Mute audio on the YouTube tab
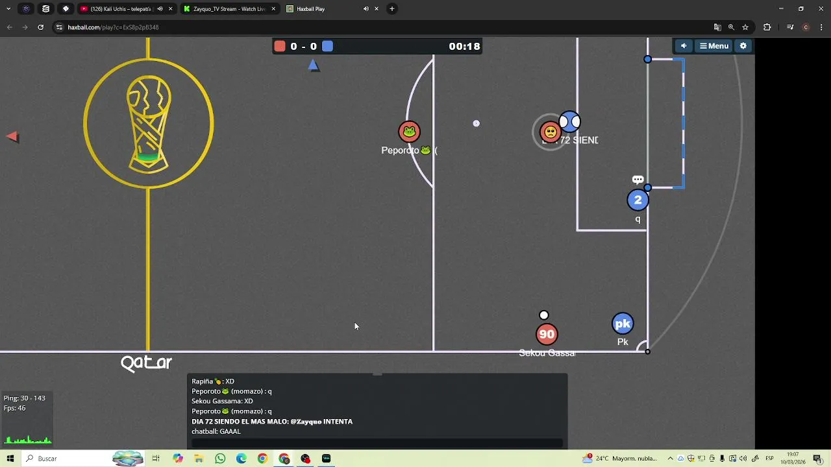The image size is (831, 467). click(160, 9)
